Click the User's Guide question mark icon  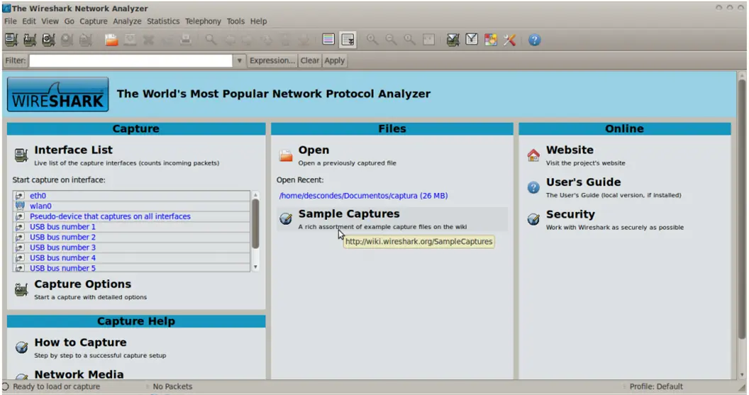click(533, 187)
